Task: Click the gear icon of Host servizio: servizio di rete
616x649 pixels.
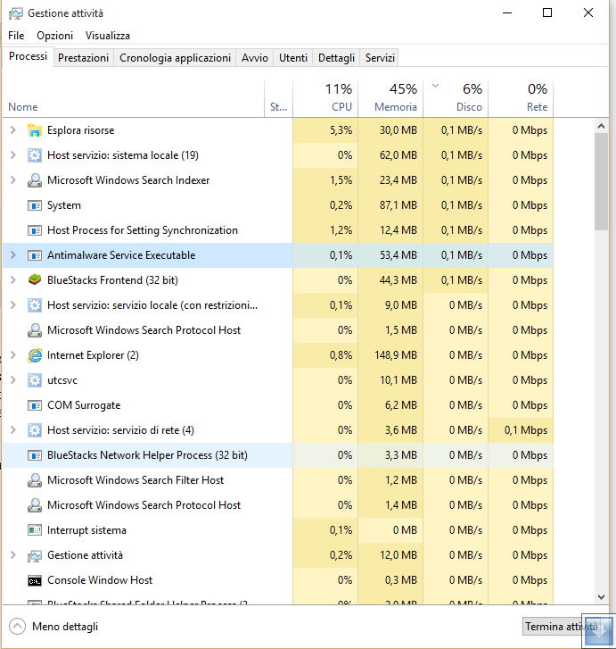Action: tap(35, 430)
